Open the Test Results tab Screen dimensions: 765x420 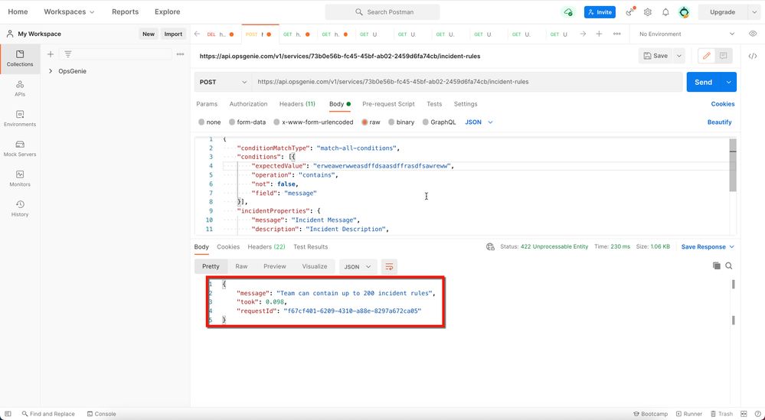310,247
